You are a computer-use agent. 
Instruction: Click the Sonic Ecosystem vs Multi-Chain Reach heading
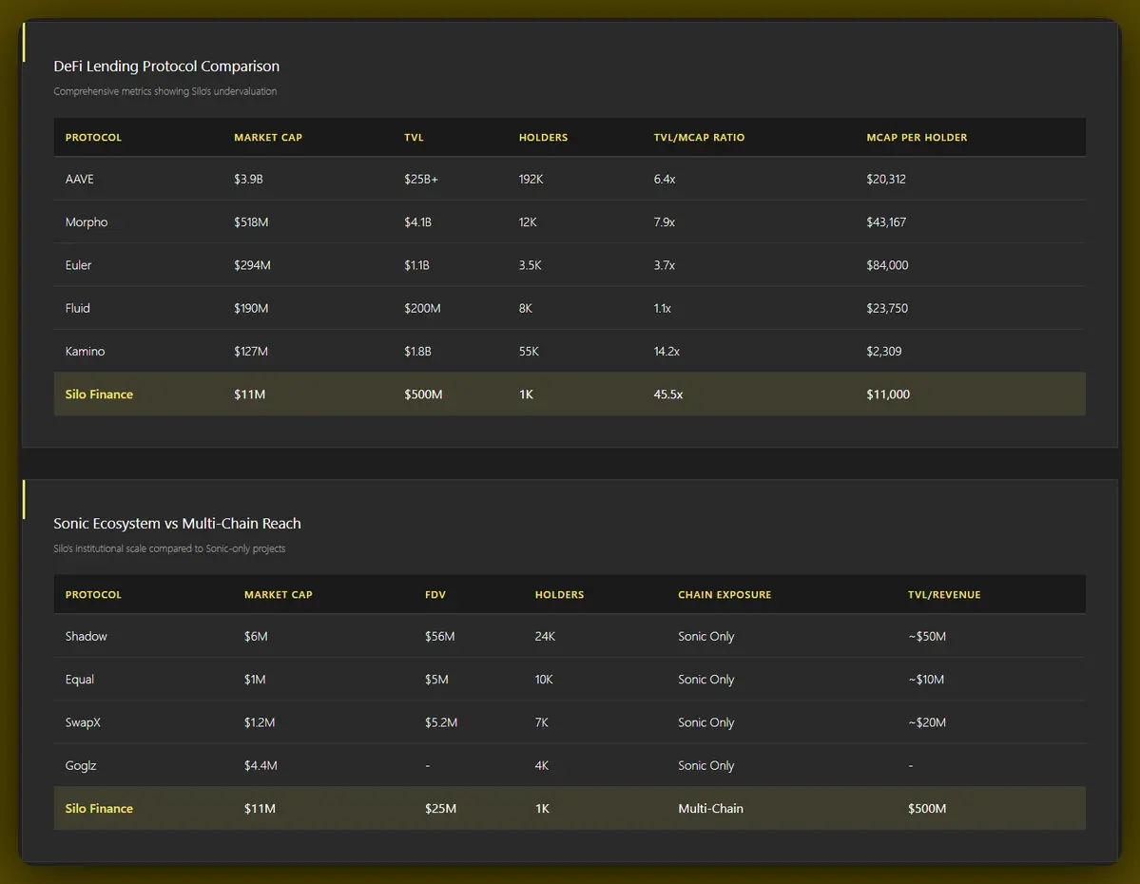tap(178, 524)
